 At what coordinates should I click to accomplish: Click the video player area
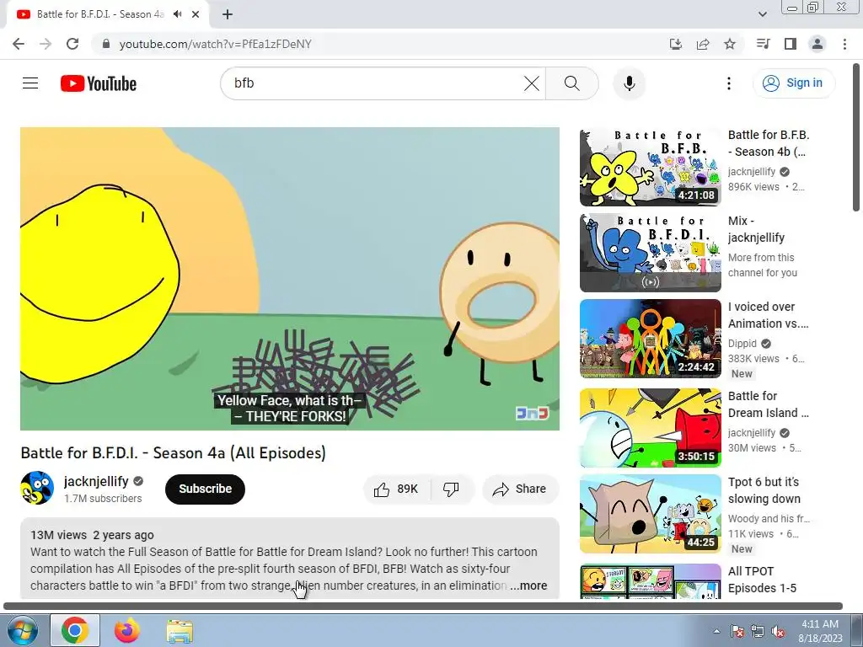(290, 278)
